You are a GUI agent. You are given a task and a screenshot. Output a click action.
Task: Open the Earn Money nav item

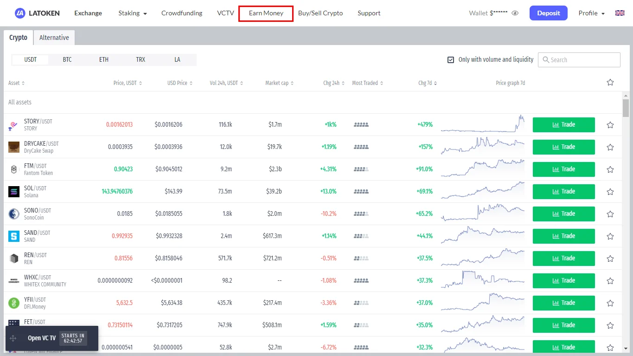[x=266, y=13]
